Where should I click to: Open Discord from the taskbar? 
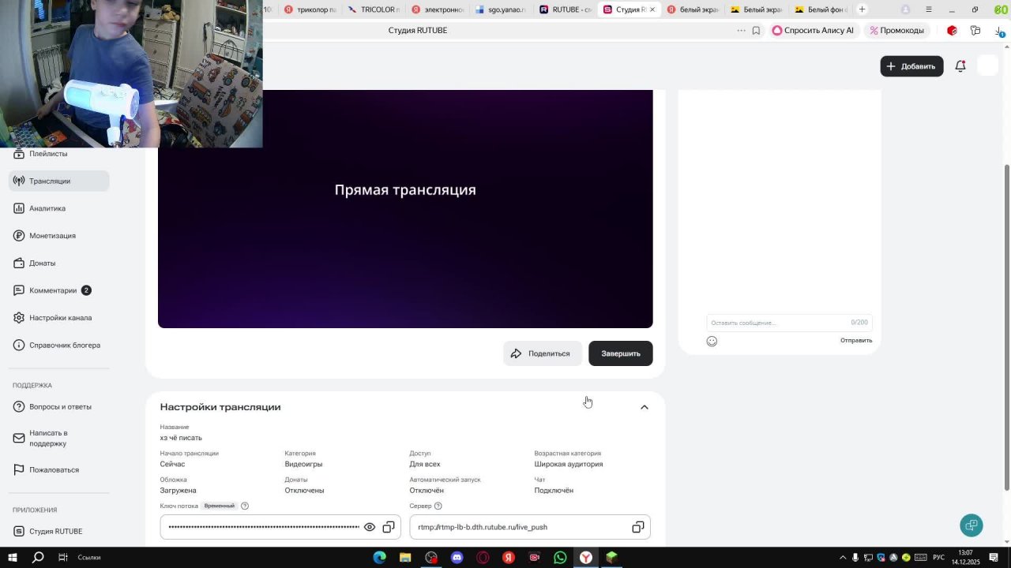click(x=457, y=557)
